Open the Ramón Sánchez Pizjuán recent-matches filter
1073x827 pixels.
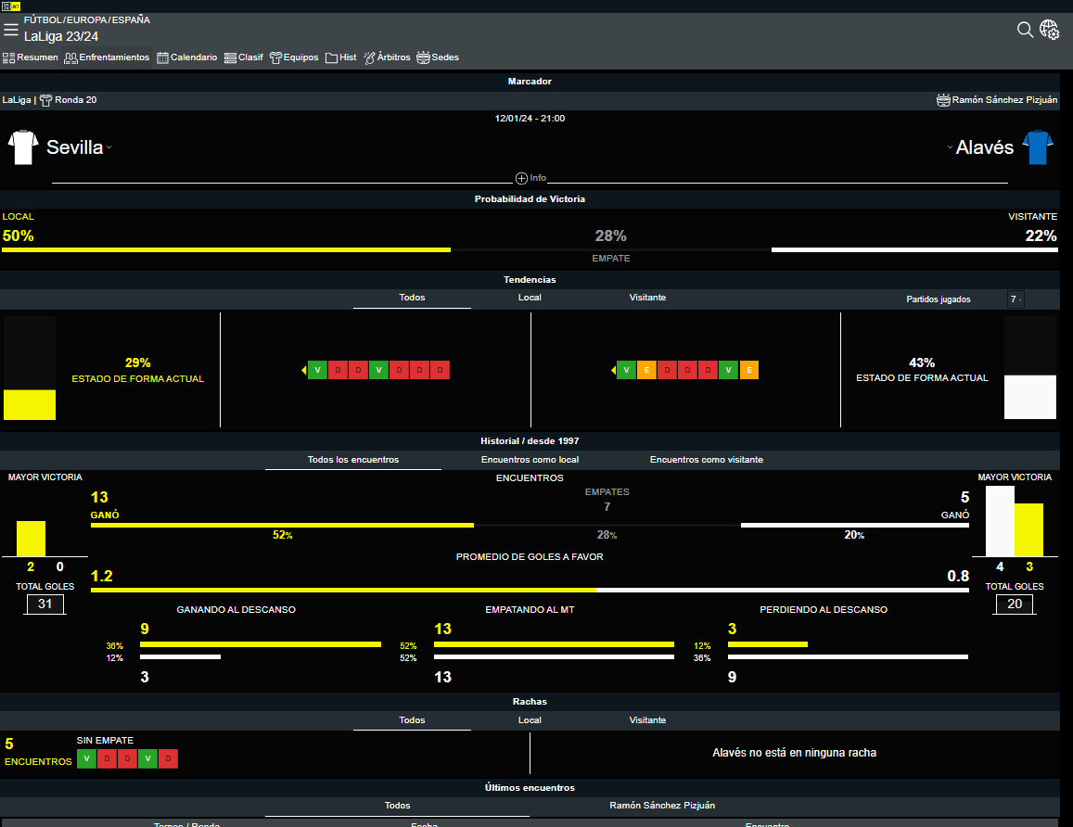click(662, 806)
